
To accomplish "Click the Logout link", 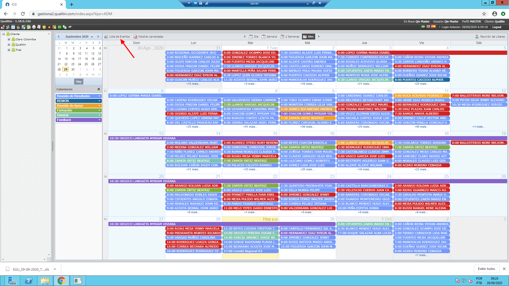I will click(x=497, y=27).
